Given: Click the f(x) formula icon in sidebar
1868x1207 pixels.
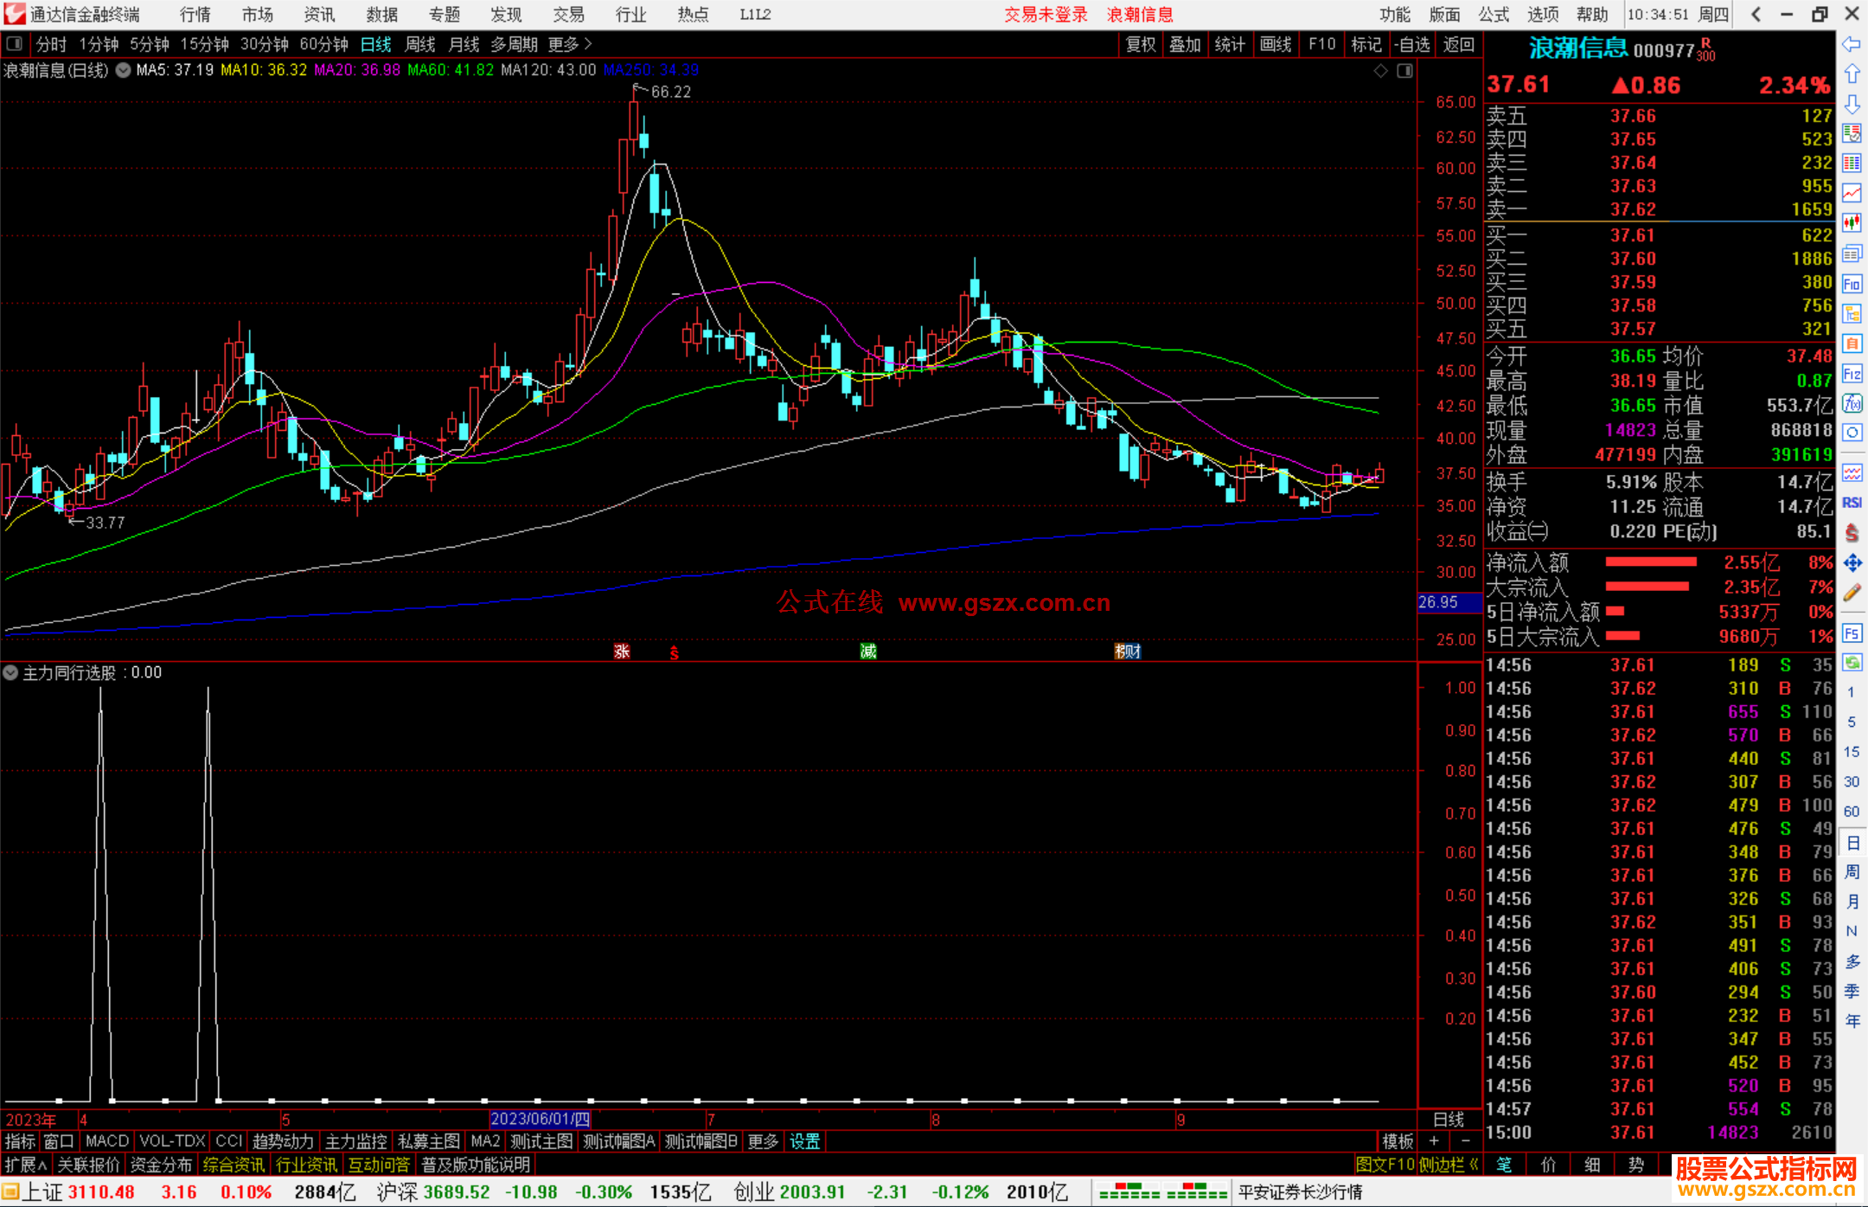Looking at the screenshot, I should (x=1852, y=403).
